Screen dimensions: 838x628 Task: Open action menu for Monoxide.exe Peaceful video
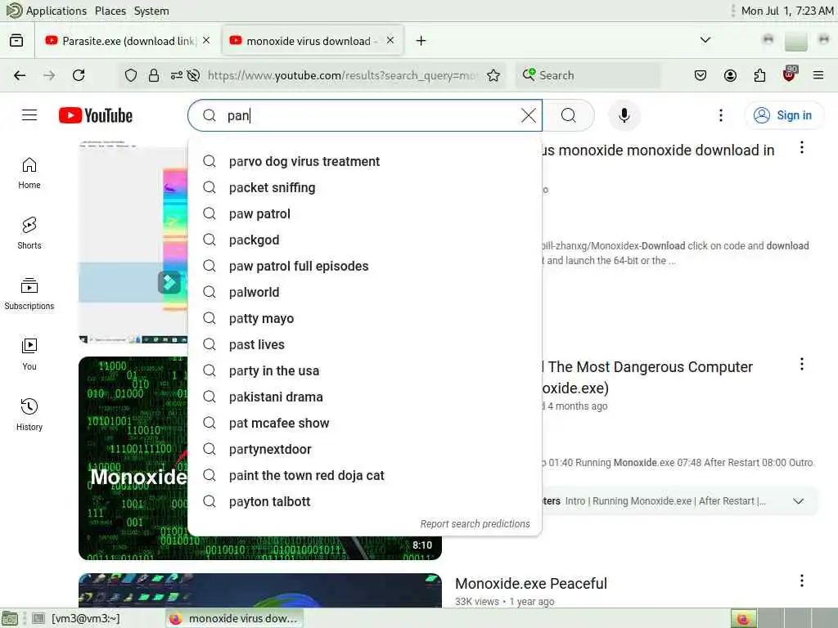pyautogui.click(x=802, y=581)
